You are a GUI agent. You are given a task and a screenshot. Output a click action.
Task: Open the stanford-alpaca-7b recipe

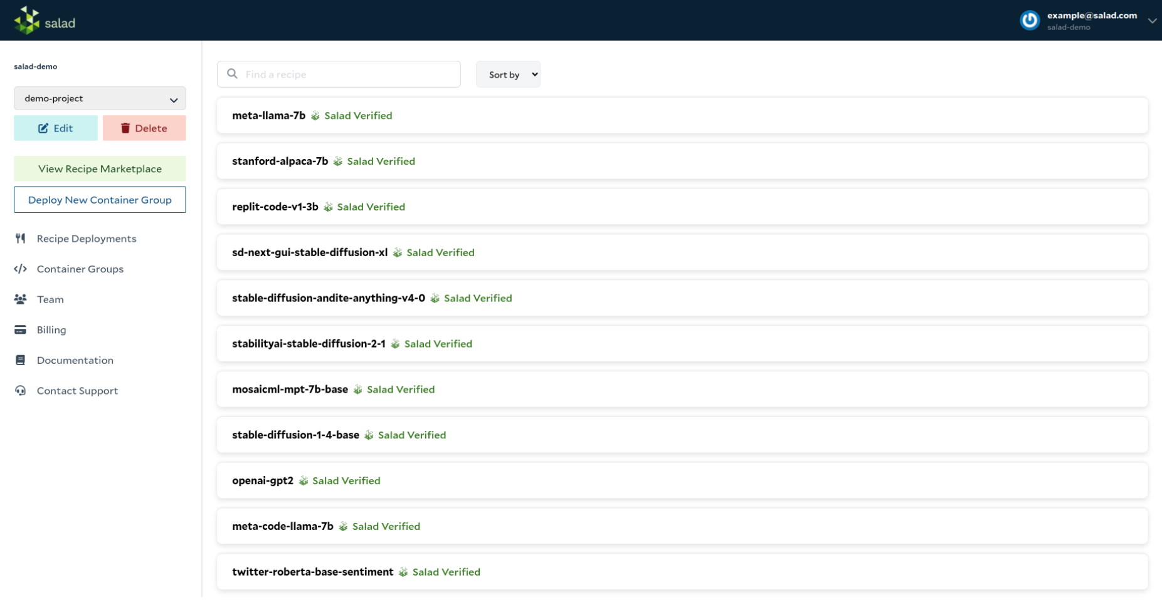pos(682,161)
